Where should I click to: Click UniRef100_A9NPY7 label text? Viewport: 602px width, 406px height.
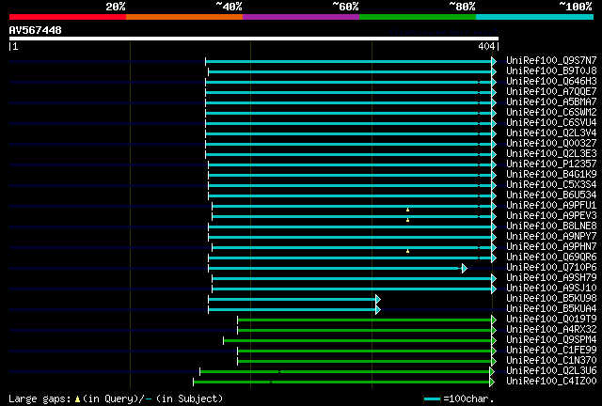click(551, 236)
